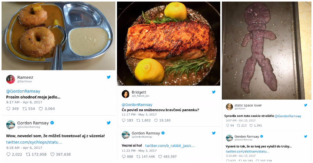The image size is (313, 163).
Task: Click the @GordonRamsay mention in Rameez's tweet
Action: click(x=23, y=91)
